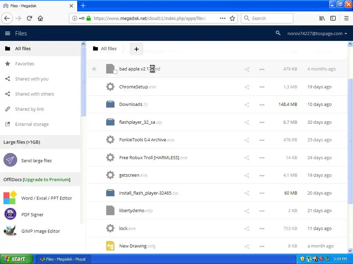Click the libertydemo.rdp file name
This screenshot has width=353, height=264.
pyautogui.click(x=136, y=211)
